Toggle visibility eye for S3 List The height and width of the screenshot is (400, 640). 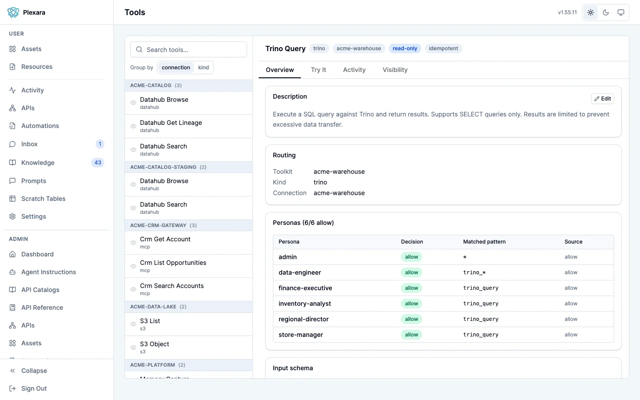pos(133,324)
